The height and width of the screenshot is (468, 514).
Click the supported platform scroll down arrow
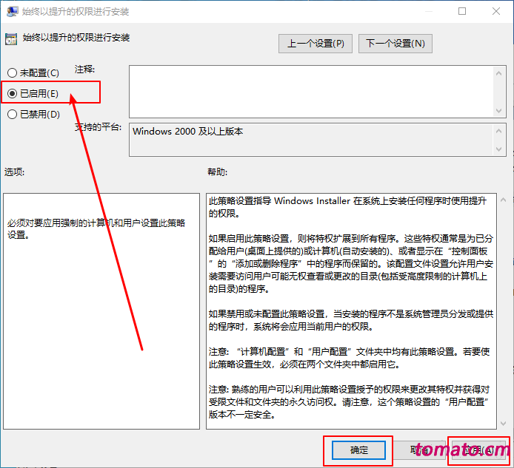point(499,149)
